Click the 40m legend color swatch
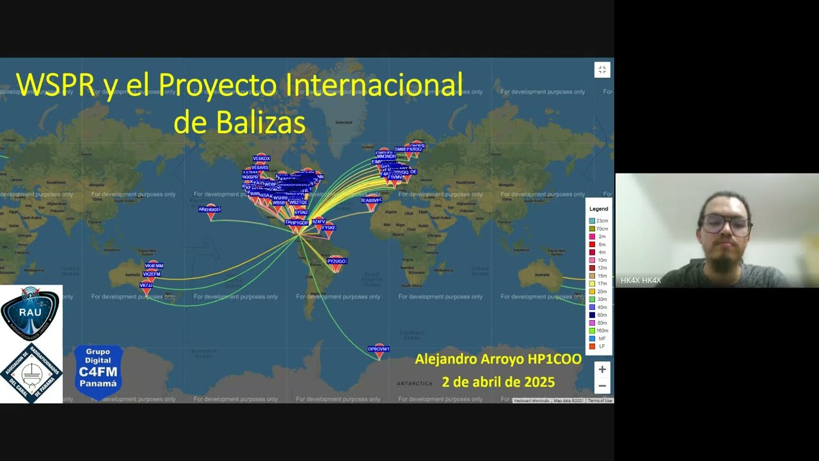819x461 pixels. [592, 307]
